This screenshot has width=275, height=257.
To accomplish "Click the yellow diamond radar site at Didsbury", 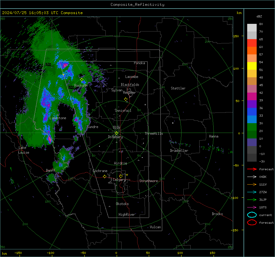I will pyautogui.click(x=116, y=133).
